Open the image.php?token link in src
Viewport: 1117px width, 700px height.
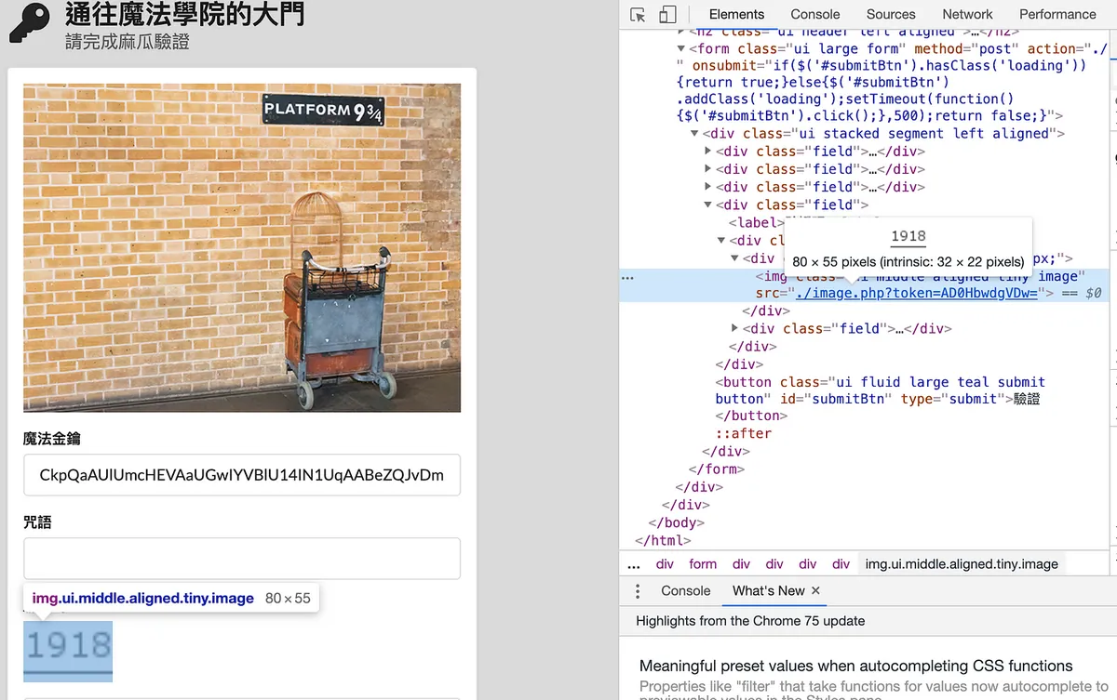coord(916,294)
